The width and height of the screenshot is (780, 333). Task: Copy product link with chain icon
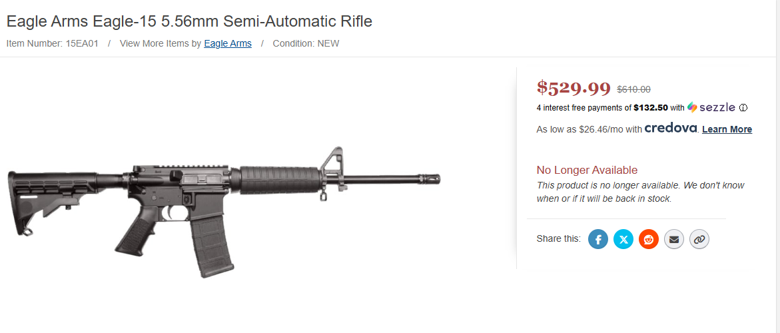[x=699, y=238]
